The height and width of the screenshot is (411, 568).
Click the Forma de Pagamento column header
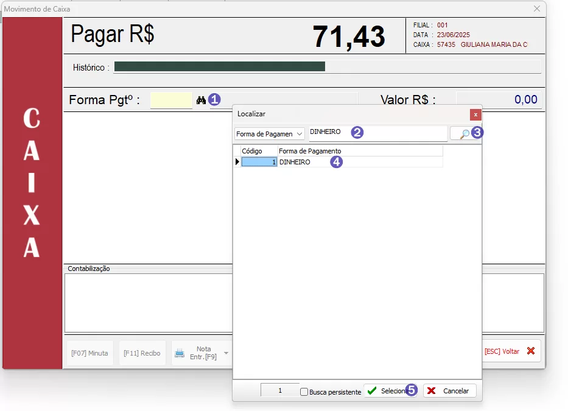pos(359,151)
